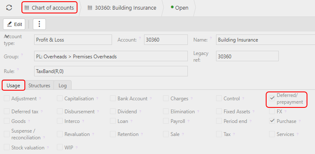The image size is (315, 154).
Task: Uncheck the Deferred/prepayment checkbox
Action: pos(272,98)
